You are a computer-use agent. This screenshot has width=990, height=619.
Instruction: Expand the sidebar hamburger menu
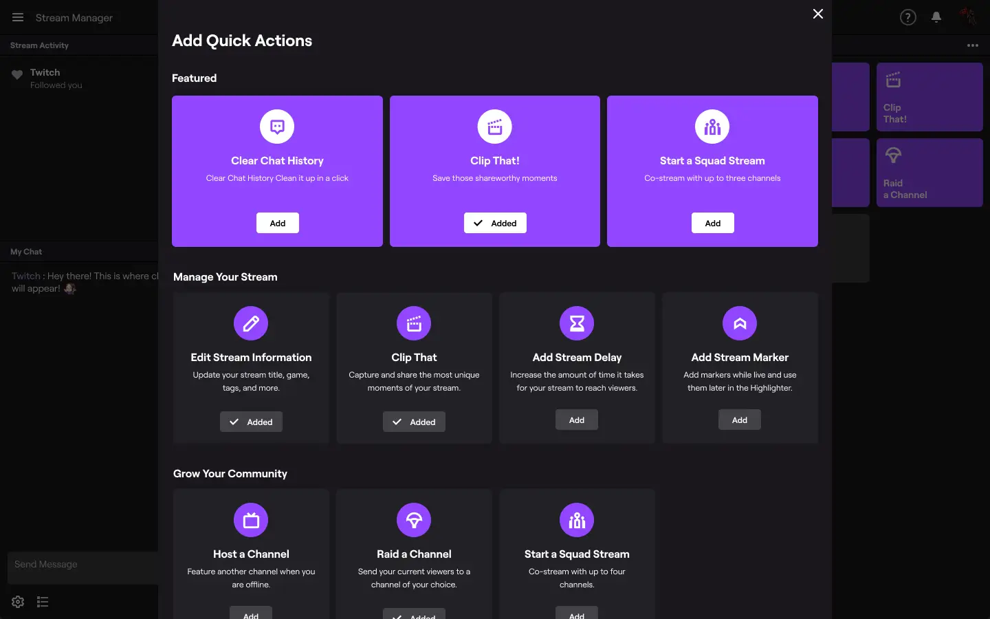click(x=18, y=17)
